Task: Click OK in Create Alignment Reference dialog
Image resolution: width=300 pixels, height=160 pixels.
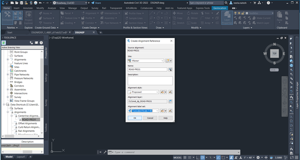Action: coord(135,118)
